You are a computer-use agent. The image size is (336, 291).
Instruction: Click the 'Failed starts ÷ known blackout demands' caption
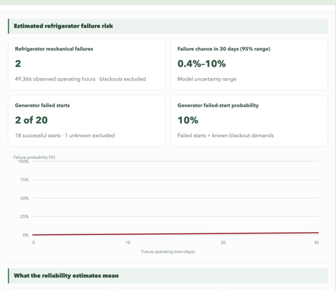[x=226, y=136]
